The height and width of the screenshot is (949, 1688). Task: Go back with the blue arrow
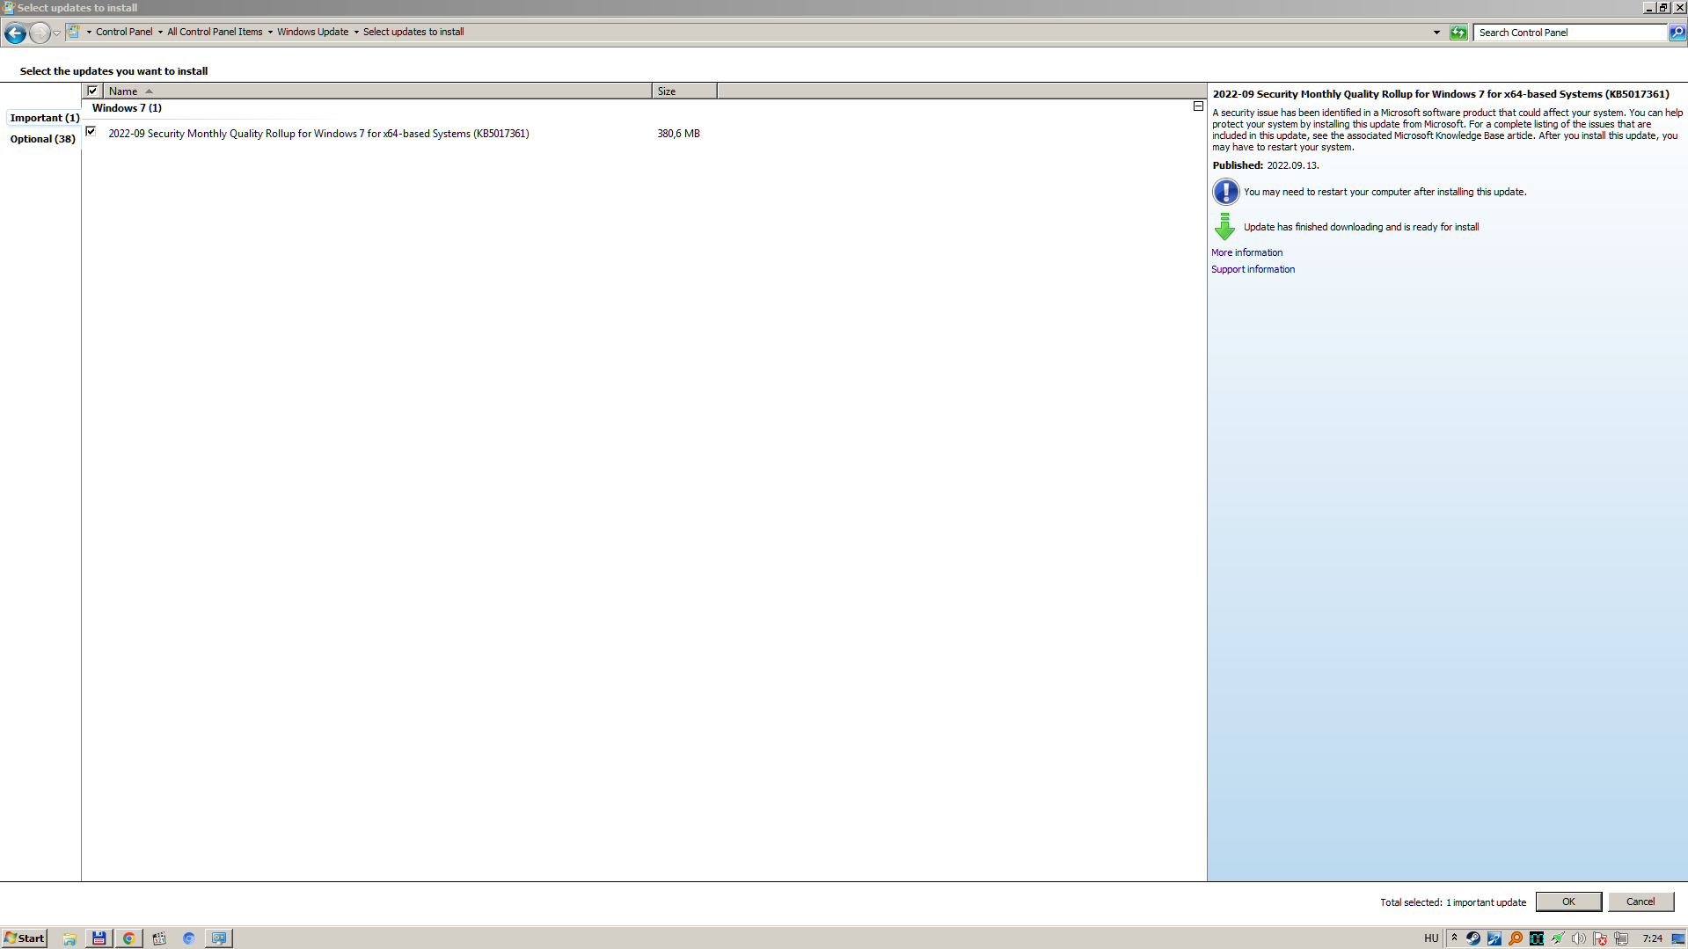click(x=15, y=33)
